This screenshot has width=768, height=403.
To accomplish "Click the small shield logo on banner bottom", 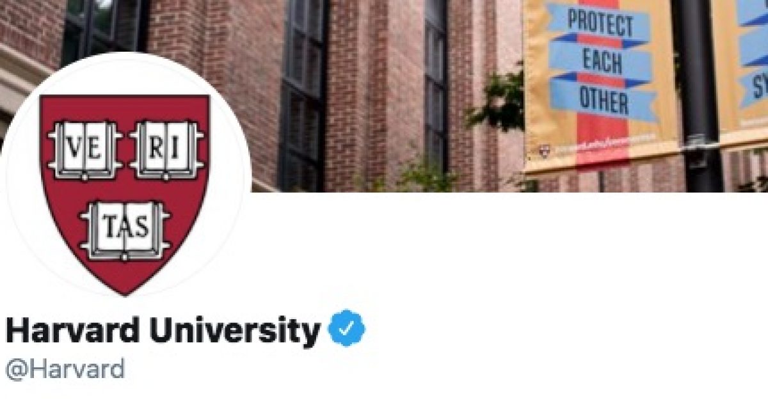I will (x=545, y=150).
